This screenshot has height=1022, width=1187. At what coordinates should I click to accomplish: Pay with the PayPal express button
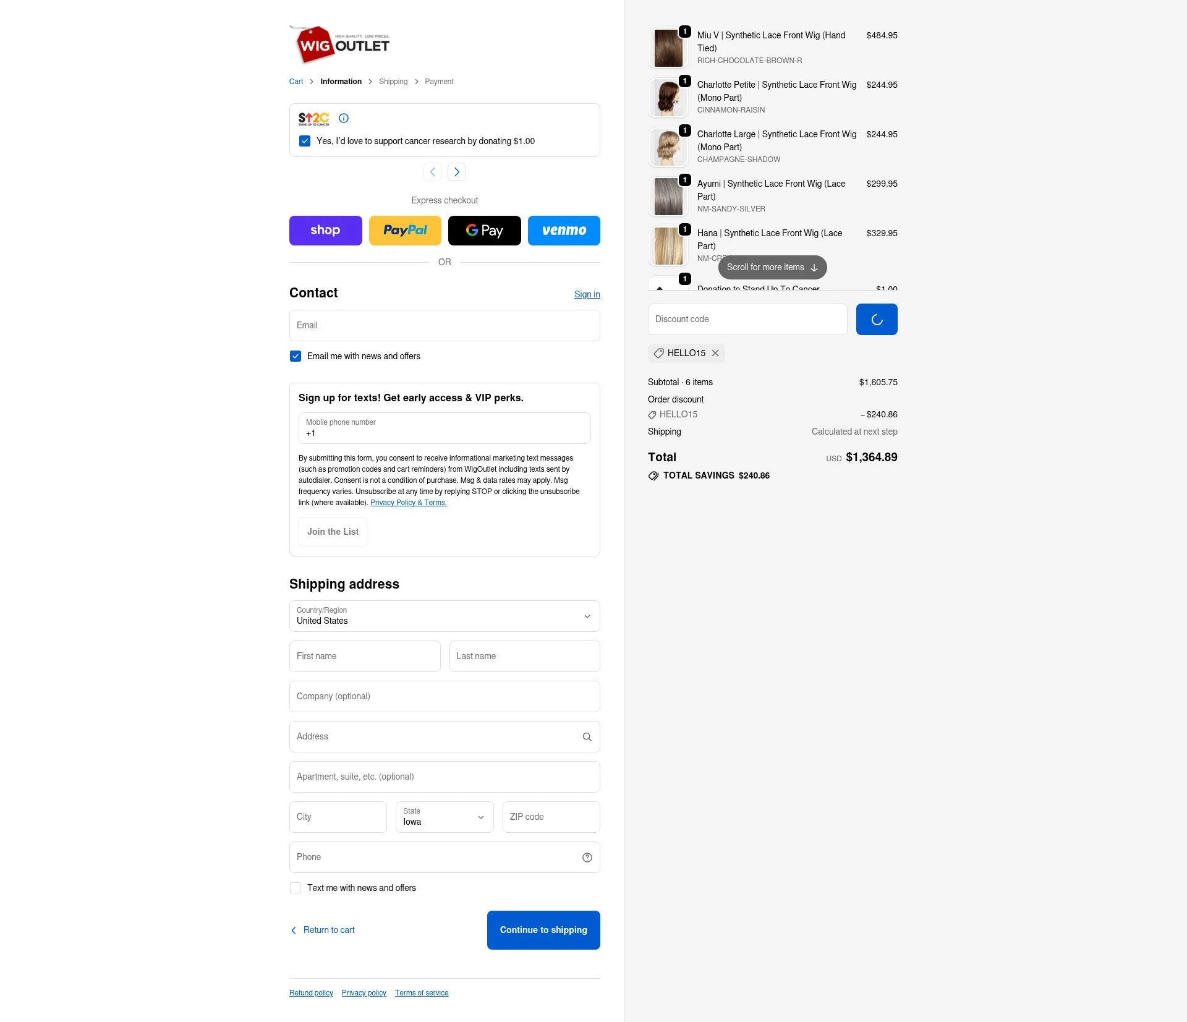tap(405, 231)
